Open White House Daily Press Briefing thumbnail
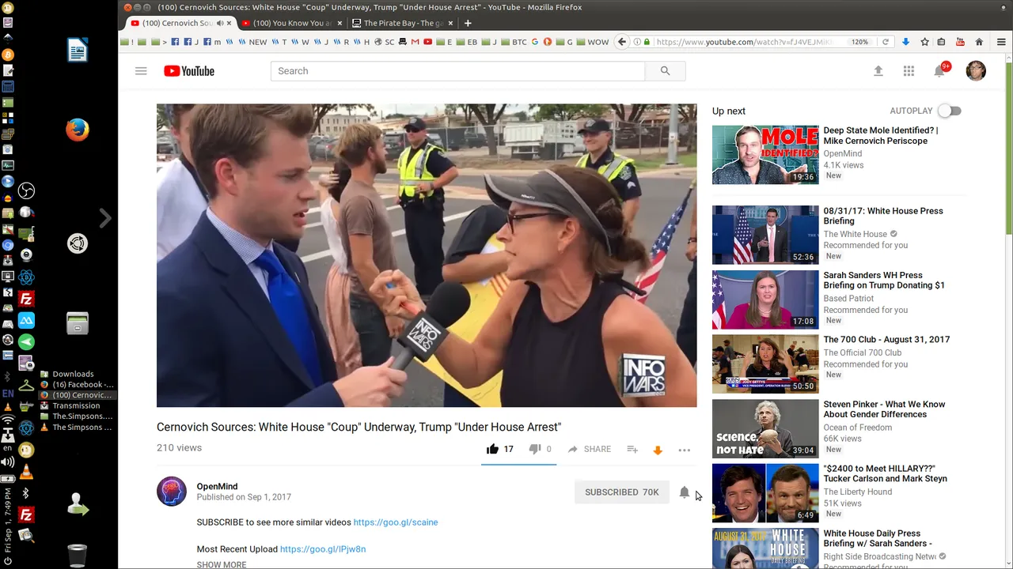Viewport: 1013px width, 569px height. tap(765, 548)
